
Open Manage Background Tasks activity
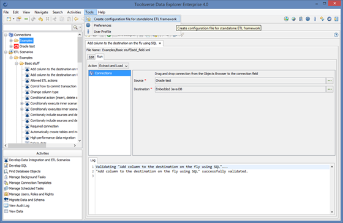coord(28,177)
